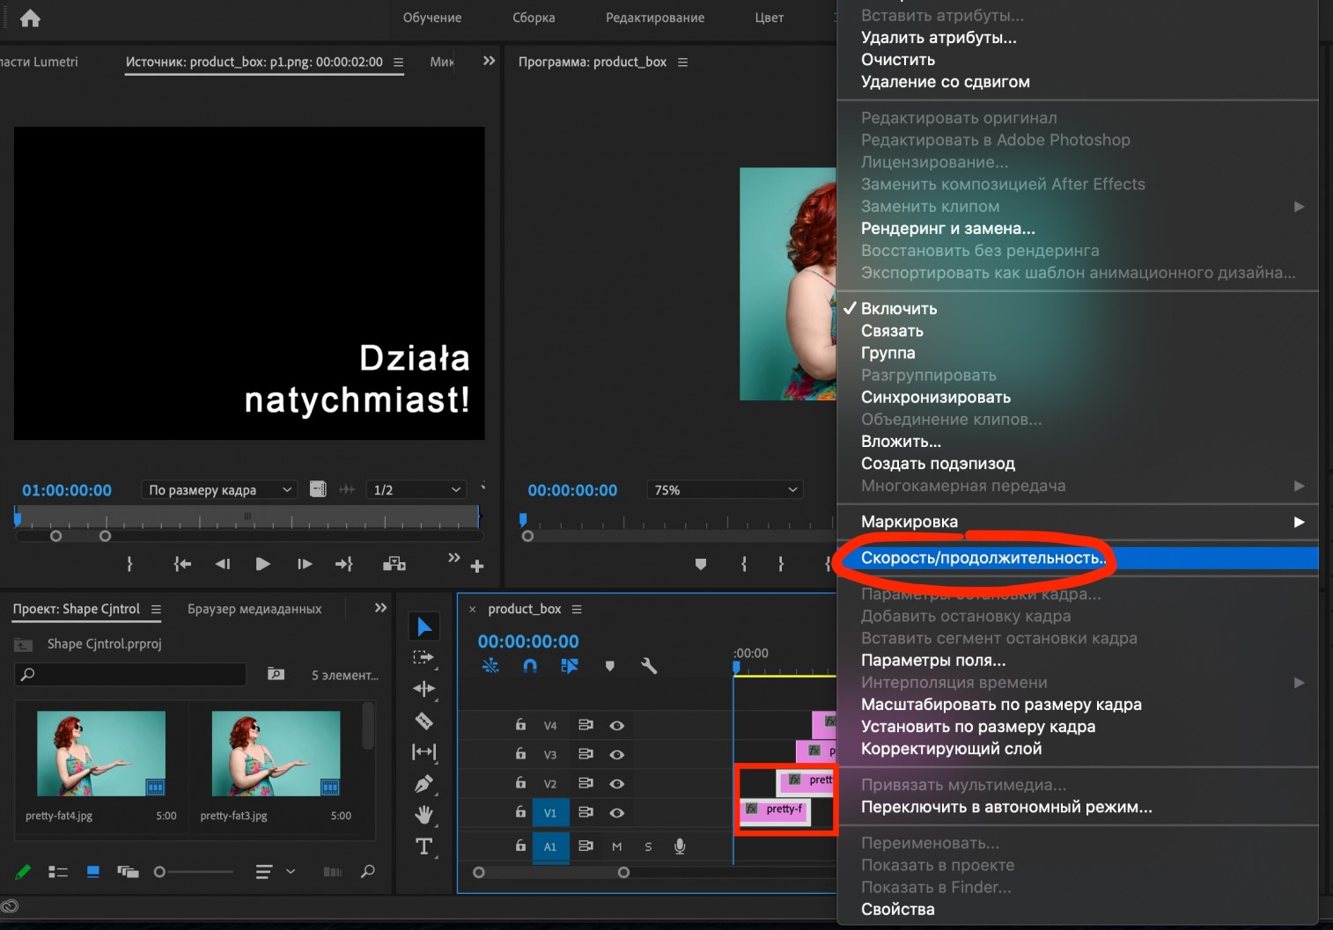Add a marker in the timeline header
The height and width of the screenshot is (930, 1333).
(x=609, y=666)
